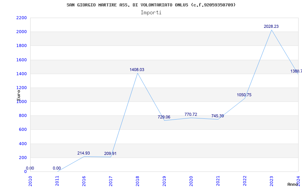Click the 2022 data point on the line
Screen dimensions: 302x188
(245, 98)
